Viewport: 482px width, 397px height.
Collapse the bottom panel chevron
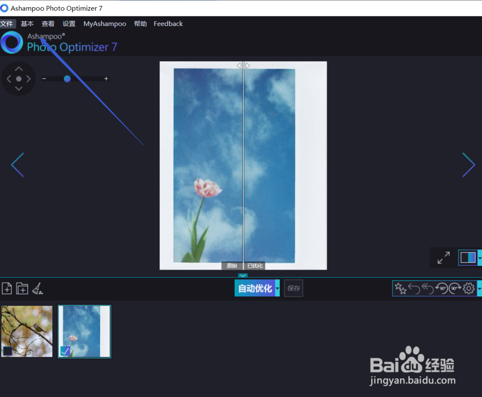coord(243,275)
